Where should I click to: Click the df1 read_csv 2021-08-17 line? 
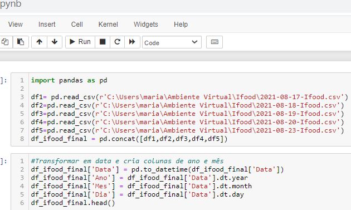(189, 97)
